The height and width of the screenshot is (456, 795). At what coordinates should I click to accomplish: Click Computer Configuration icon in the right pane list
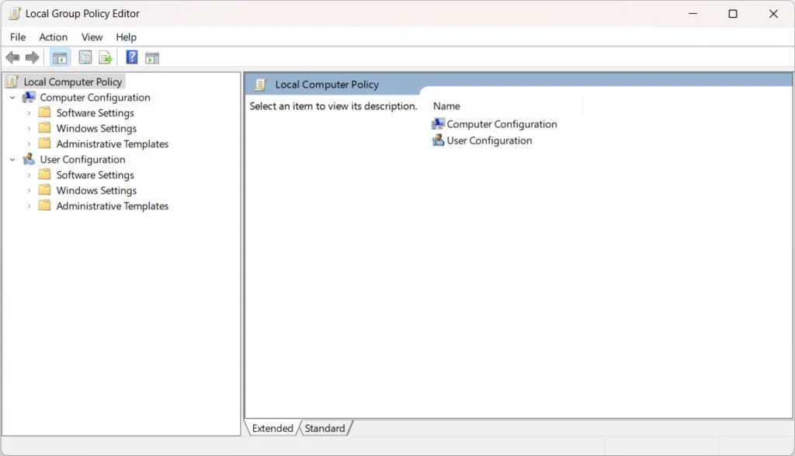tap(438, 123)
